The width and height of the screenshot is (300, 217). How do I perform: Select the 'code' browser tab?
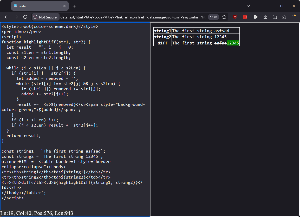click(x=40, y=6)
